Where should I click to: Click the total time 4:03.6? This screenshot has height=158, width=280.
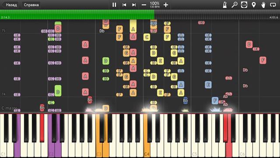[x=274, y=18]
